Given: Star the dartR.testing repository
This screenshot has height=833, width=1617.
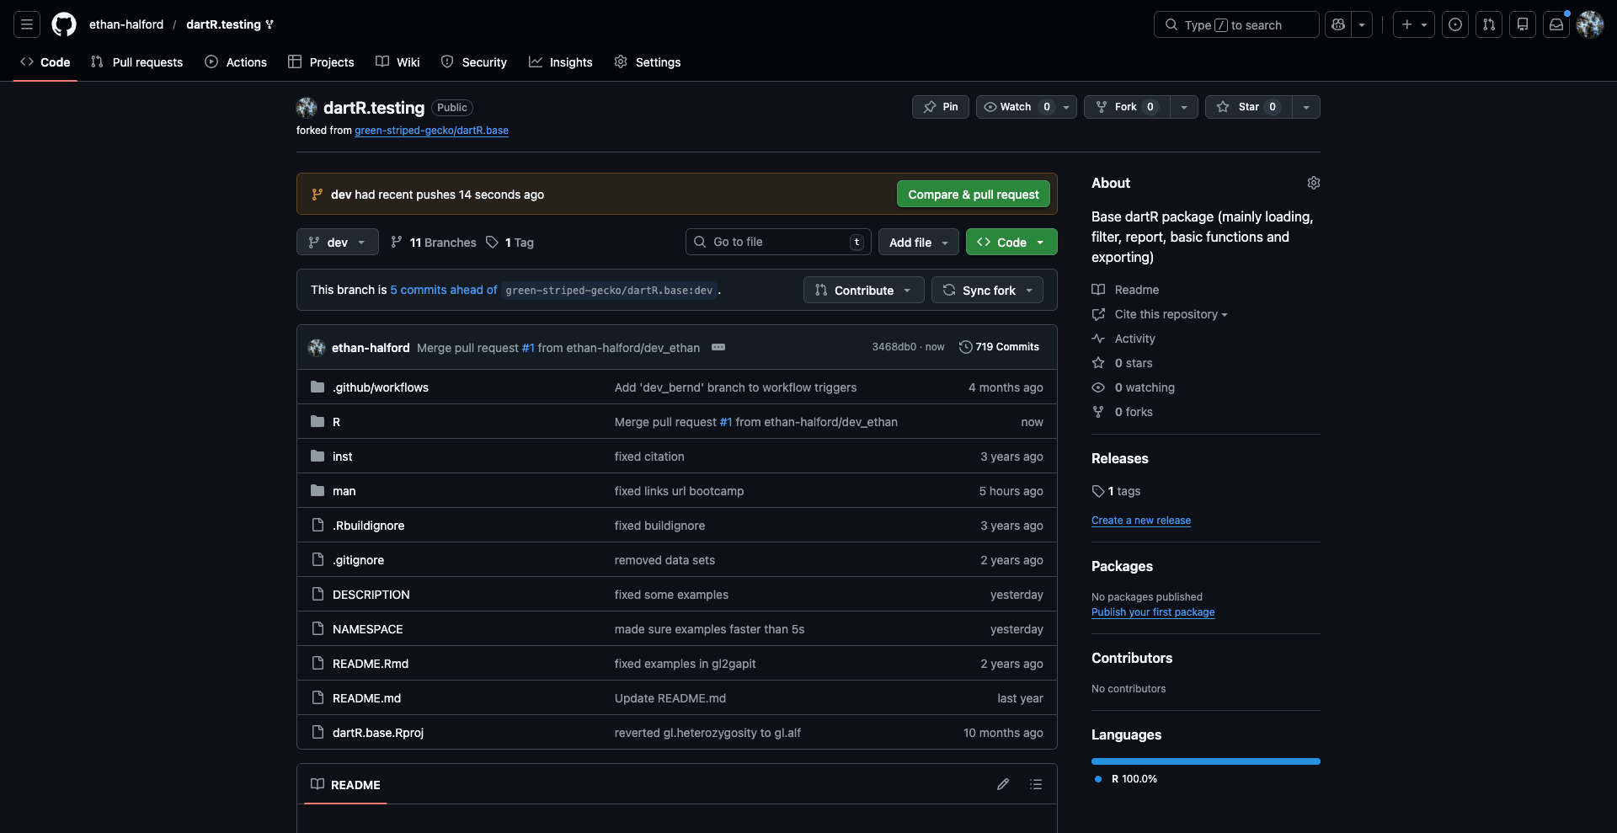Looking at the screenshot, I should [1248, 107].
